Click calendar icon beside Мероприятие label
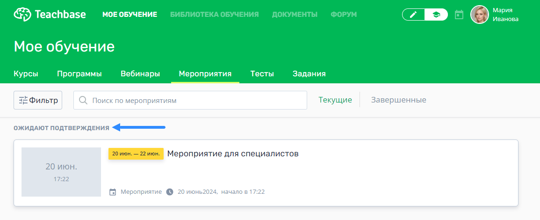Image resolution: width=540 pixels, height=220 pixels. [113, 192]
